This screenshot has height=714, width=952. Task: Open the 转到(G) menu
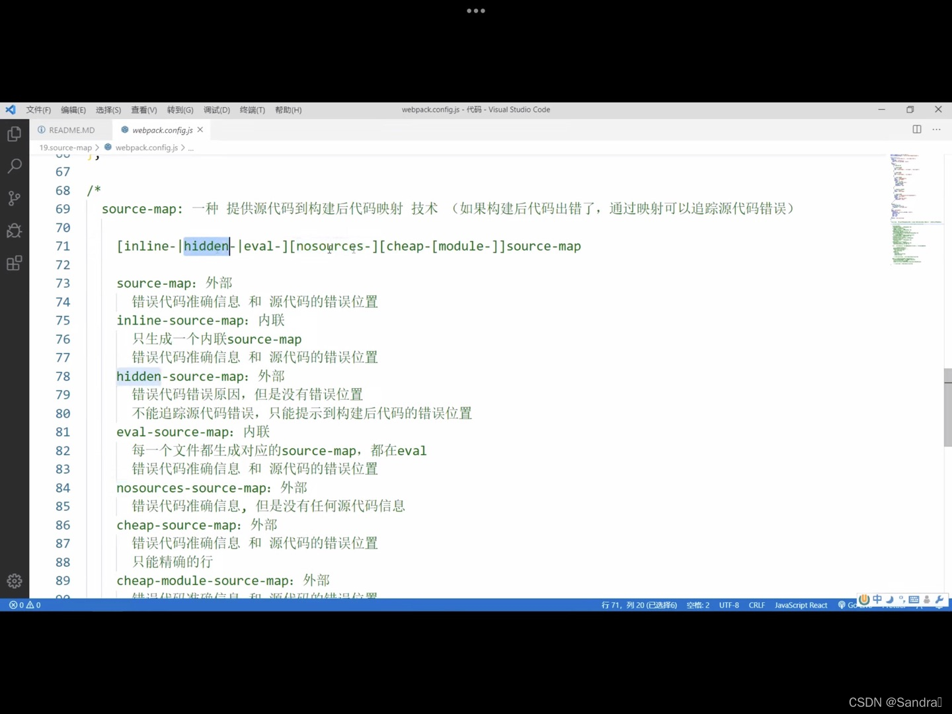pyautogui.click(x=180, y=110)
